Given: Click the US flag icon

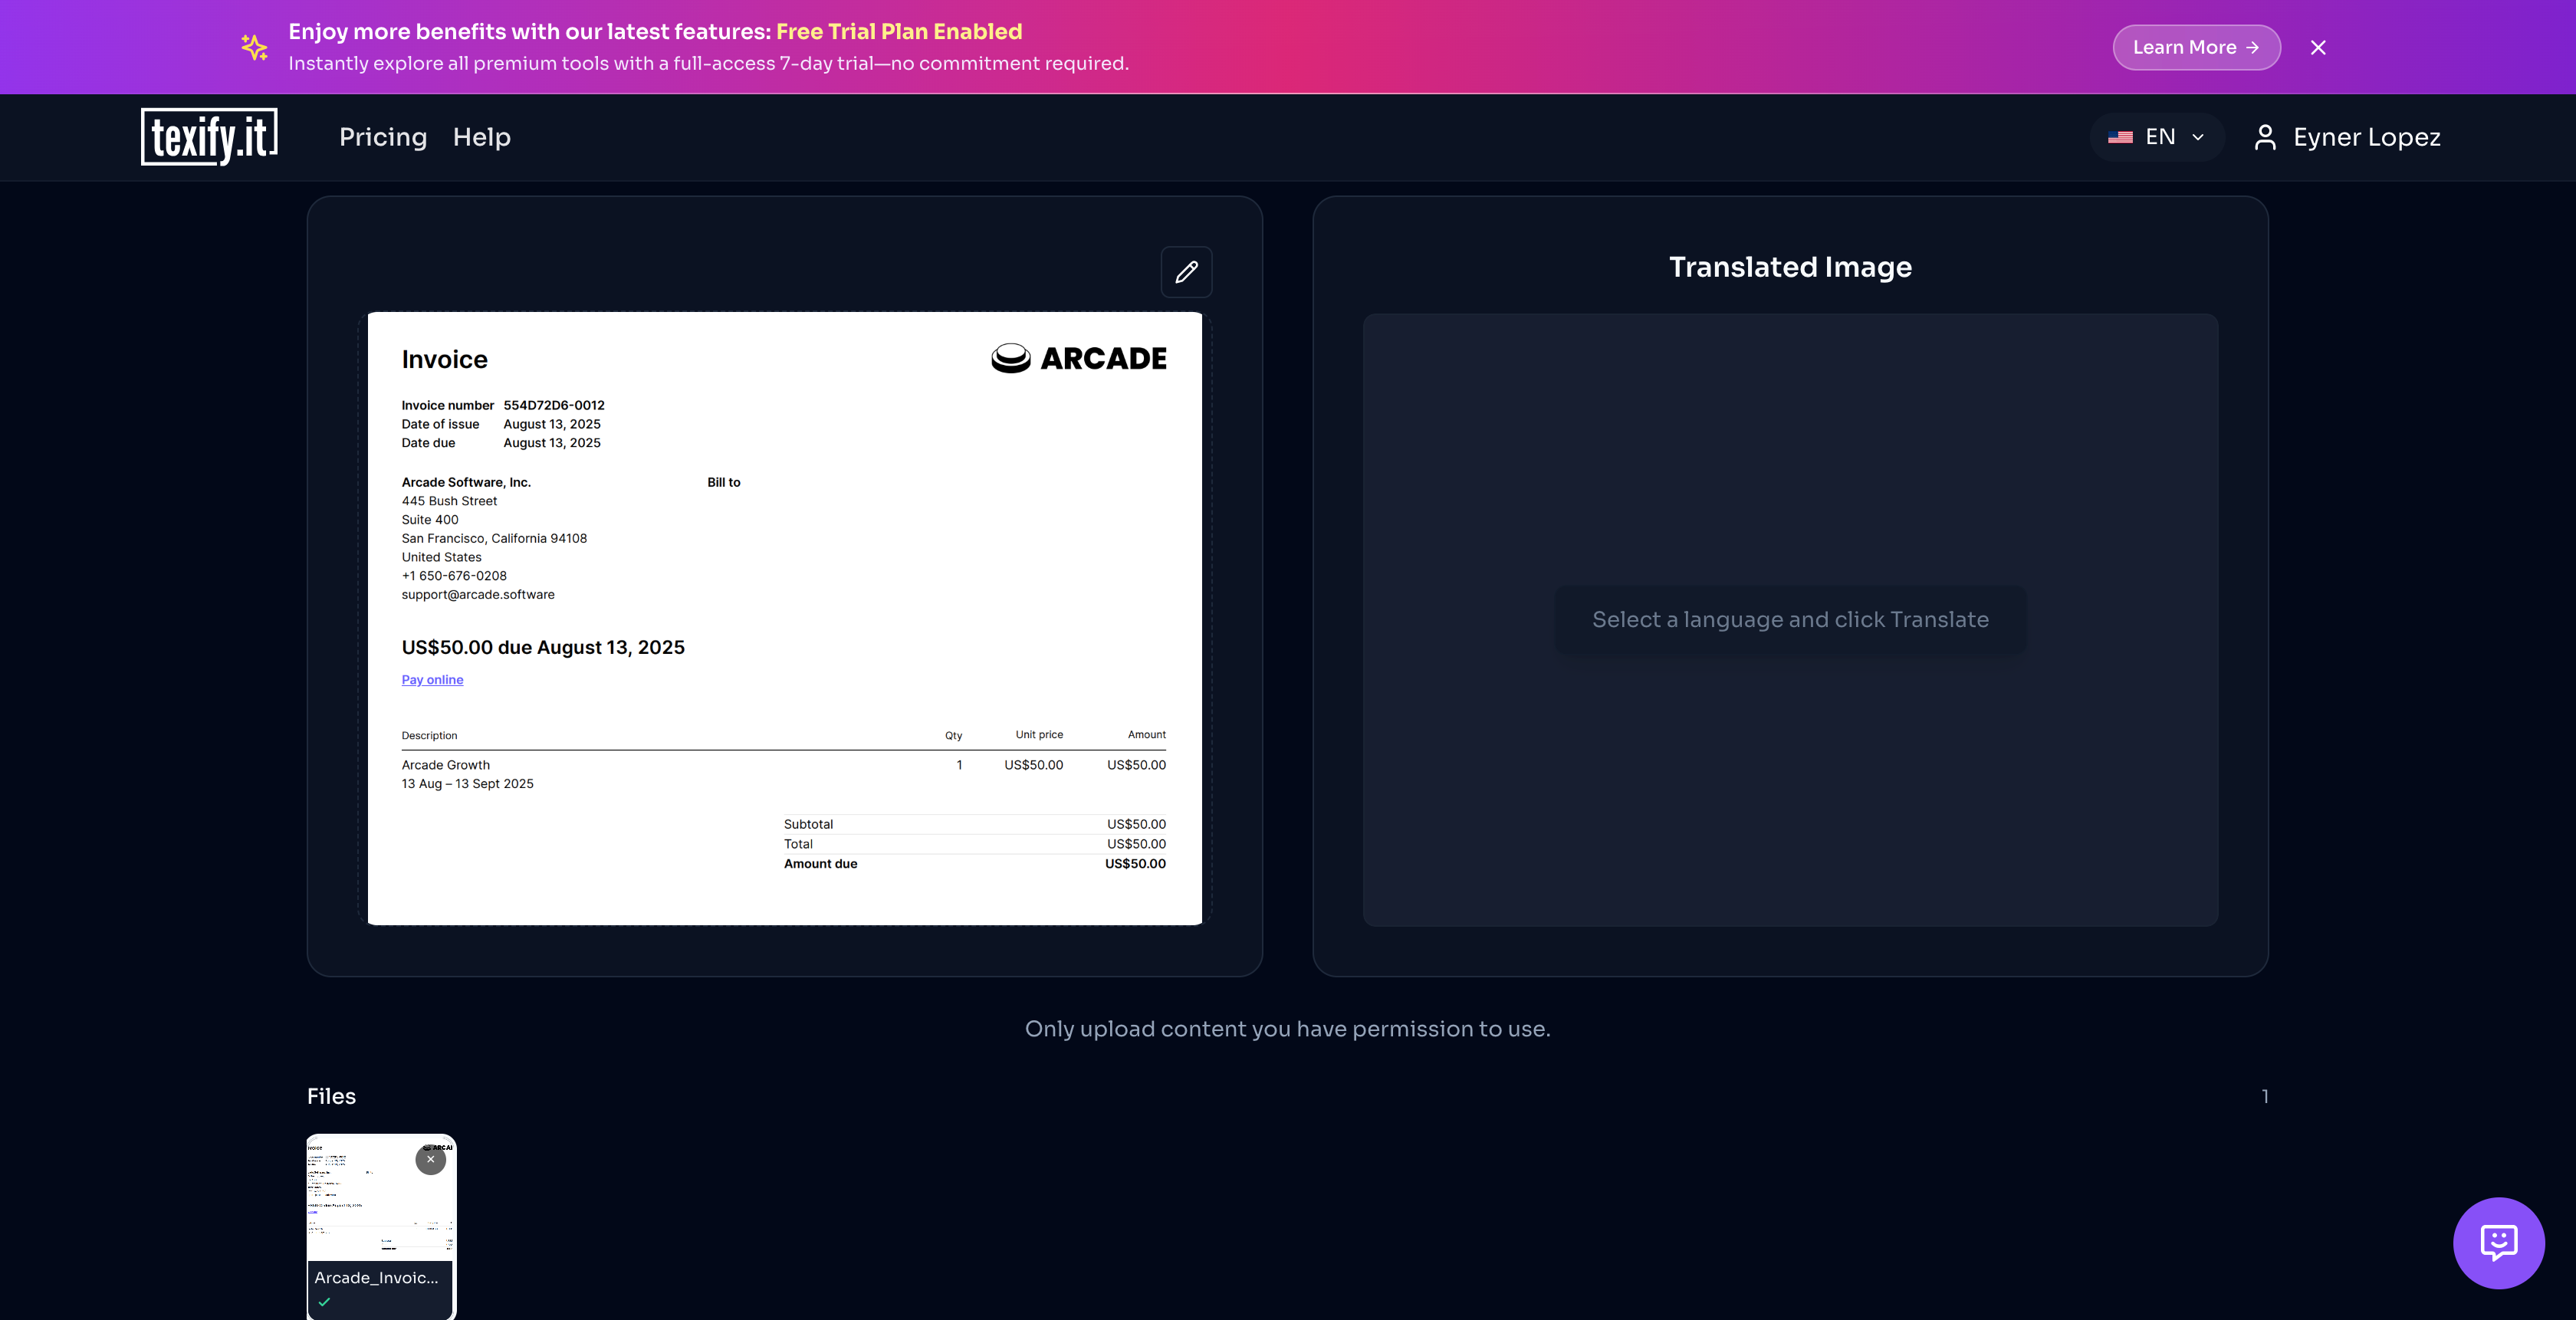Looking at the screenshot, I should tap(2120, 137).
